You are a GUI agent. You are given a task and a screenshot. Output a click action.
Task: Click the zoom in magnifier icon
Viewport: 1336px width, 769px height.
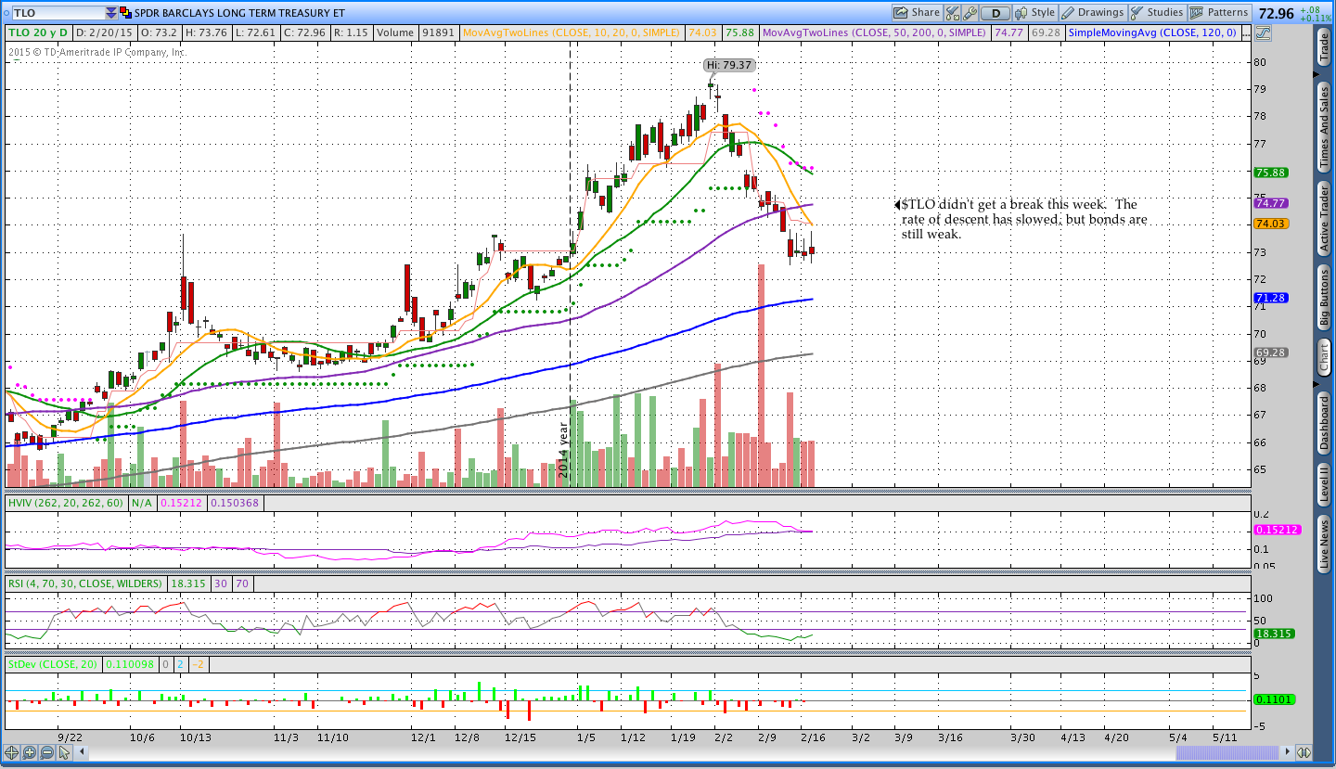[x=30, y=752]
